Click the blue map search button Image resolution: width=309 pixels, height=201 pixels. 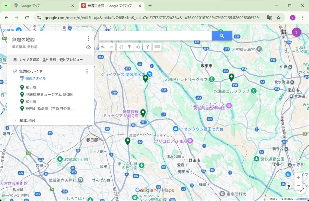coord(222,36)
